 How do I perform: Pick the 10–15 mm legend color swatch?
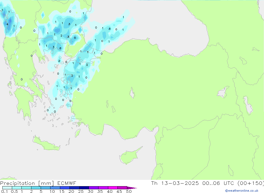(x=55, y=188)
